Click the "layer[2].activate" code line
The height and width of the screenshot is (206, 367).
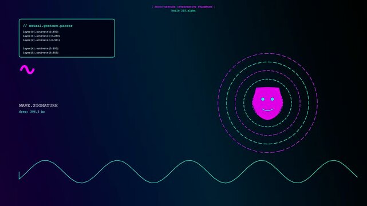(x=41, y=40)
